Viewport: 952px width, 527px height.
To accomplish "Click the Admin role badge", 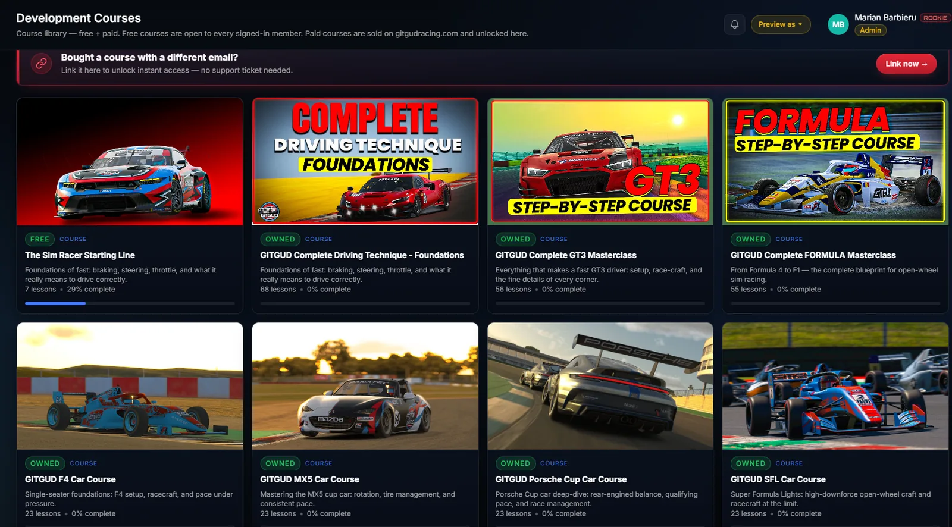I will click(x=870, y=30).
